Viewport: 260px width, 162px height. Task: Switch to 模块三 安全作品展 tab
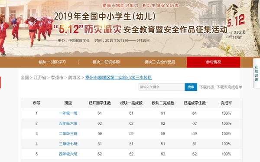(159, 62)
